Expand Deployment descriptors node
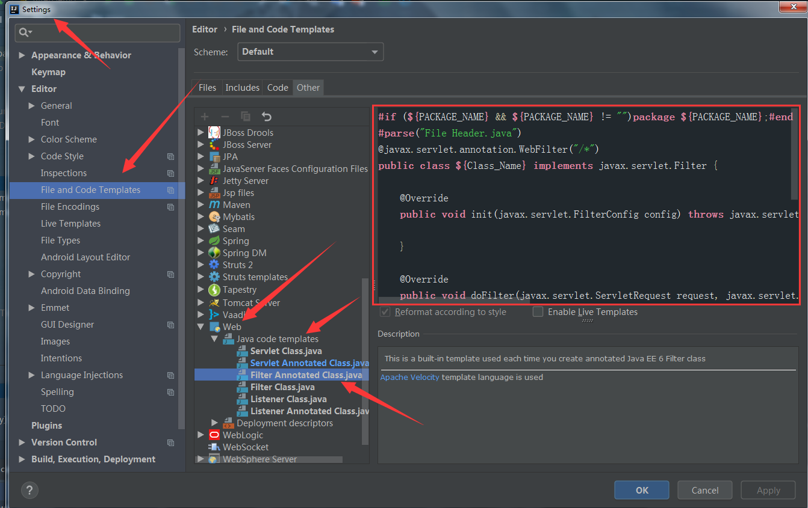The width and height of the screenshot is (808, 508). point(215,423)
